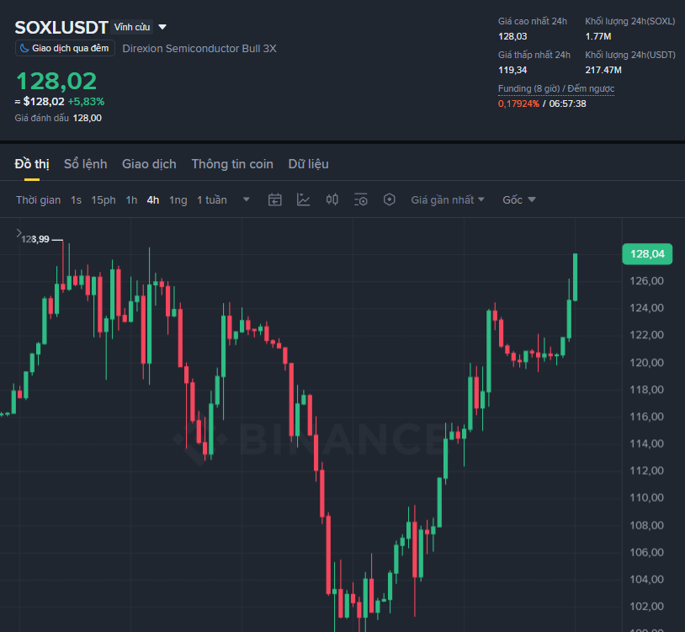Click the 128,04 current price marker
Image resolution: width=685 pixels, height=632 pixels.
[x=647, y=254]
